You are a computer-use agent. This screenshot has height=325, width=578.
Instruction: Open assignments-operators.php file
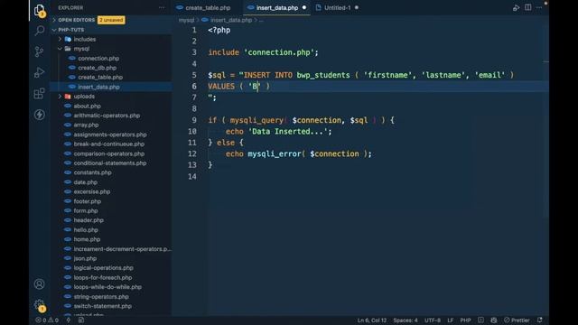tap(110, 135)
